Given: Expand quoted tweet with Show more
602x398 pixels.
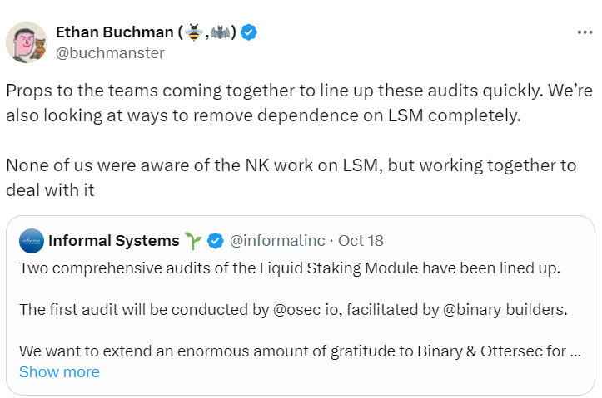Looking at the screenshot, I should click(x=59, y=371).
